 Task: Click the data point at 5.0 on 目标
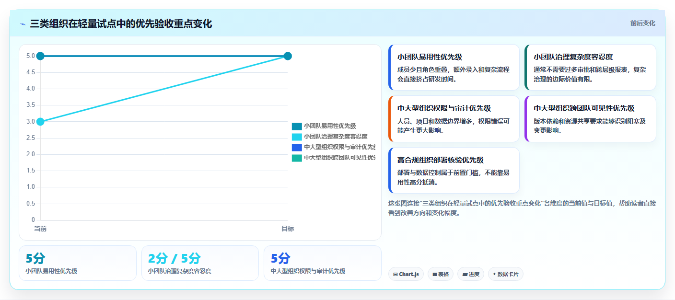[x=288, y=56]
